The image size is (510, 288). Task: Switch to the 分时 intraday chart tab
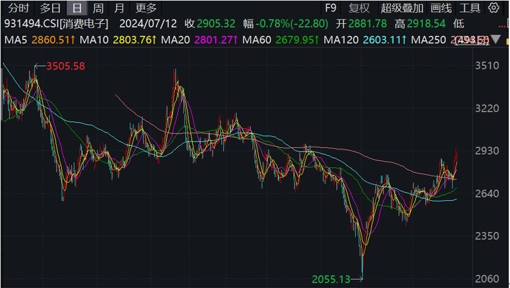(x=18, y=8)
